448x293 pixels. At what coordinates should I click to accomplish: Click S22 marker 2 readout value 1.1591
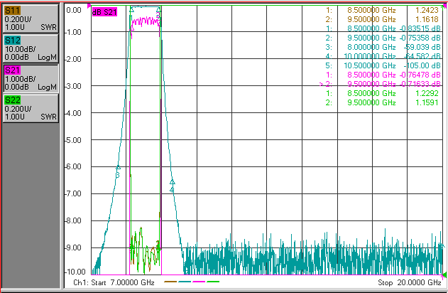(427, 102)
